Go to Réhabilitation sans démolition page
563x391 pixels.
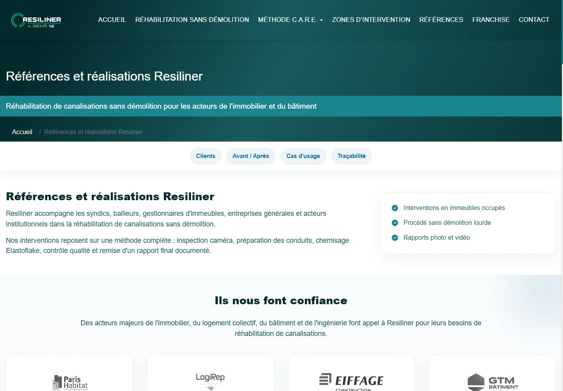(192, 20)
